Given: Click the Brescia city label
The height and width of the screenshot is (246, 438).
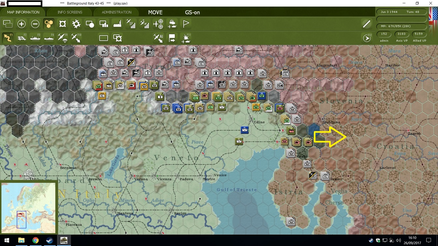Looking at the screenshot, I should pyautogui.click(x=95, y=179).
